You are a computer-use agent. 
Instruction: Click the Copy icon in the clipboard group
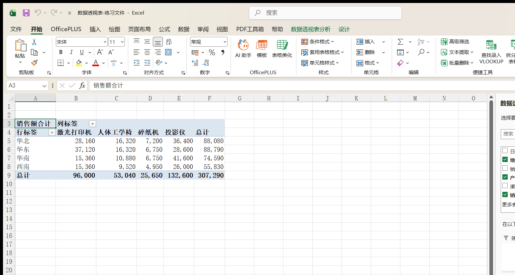(x=34, y=52)
